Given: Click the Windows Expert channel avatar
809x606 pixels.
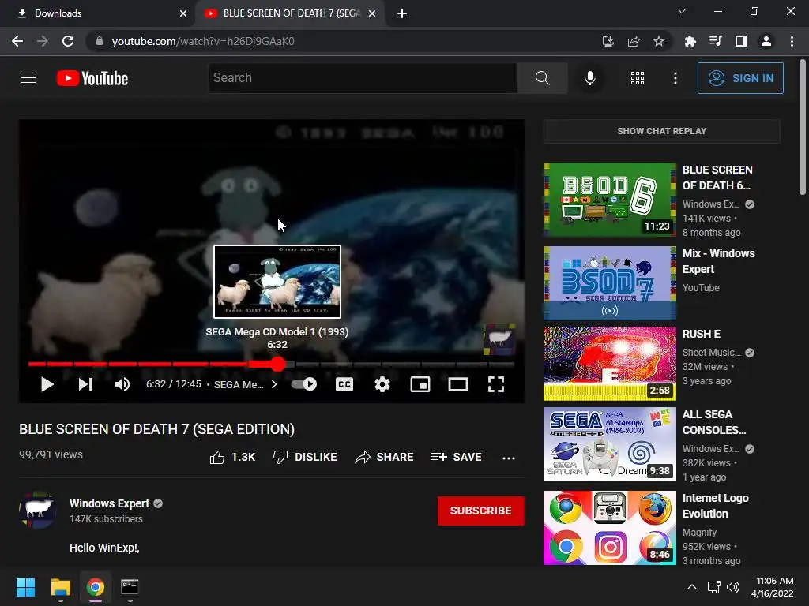Looking at the screenshot, I should coord(38,510).
